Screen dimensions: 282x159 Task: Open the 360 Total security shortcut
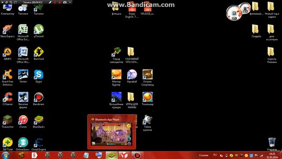tap(7, 144)
